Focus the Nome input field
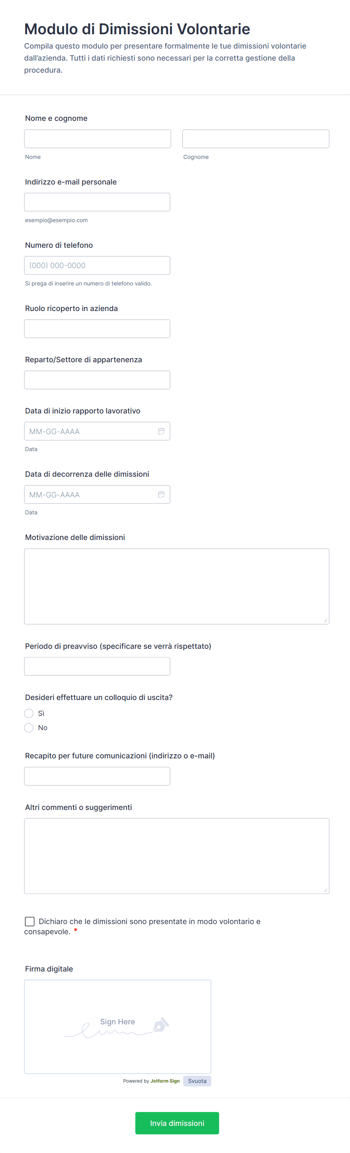Image resolution: width=350 pixels, height=1153 pixels. (x=97, y=139)
